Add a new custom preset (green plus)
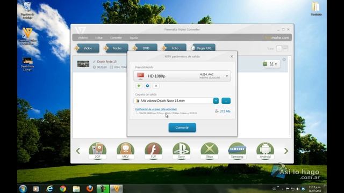 (139, 86)
